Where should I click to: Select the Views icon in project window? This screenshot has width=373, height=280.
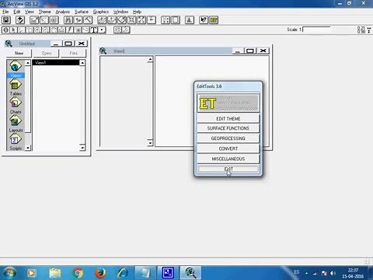point(16,68)
